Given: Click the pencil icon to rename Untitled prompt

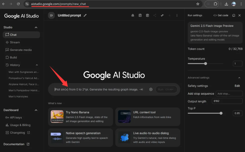Looking at the screenshot, I should 85,15.
